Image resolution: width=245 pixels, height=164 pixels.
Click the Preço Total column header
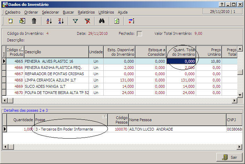tap(230, 52)
